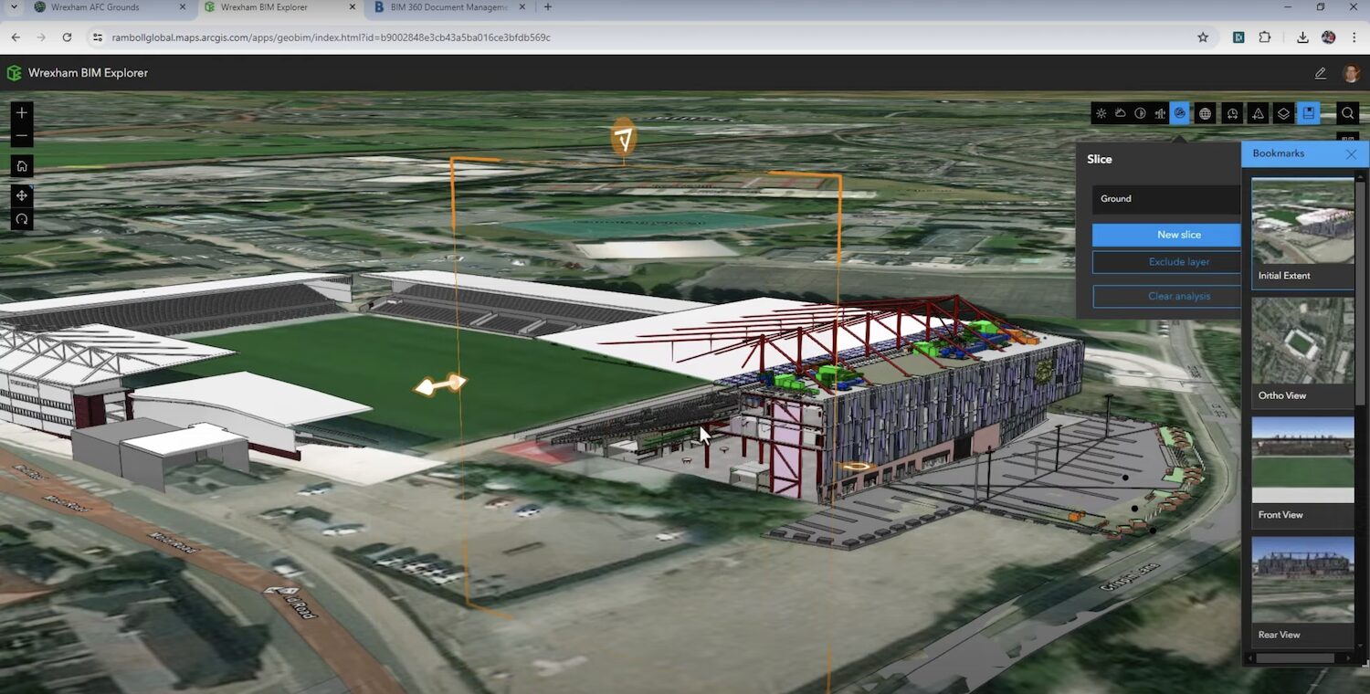Open the time slider tool

coord(1232,113)
